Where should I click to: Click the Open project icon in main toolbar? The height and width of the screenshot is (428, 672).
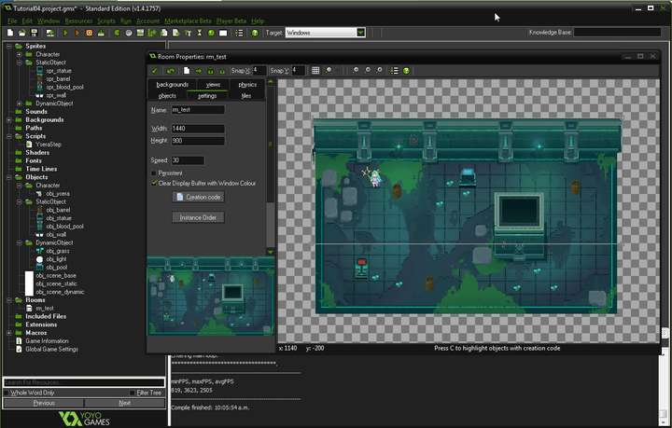click(22, 33)
